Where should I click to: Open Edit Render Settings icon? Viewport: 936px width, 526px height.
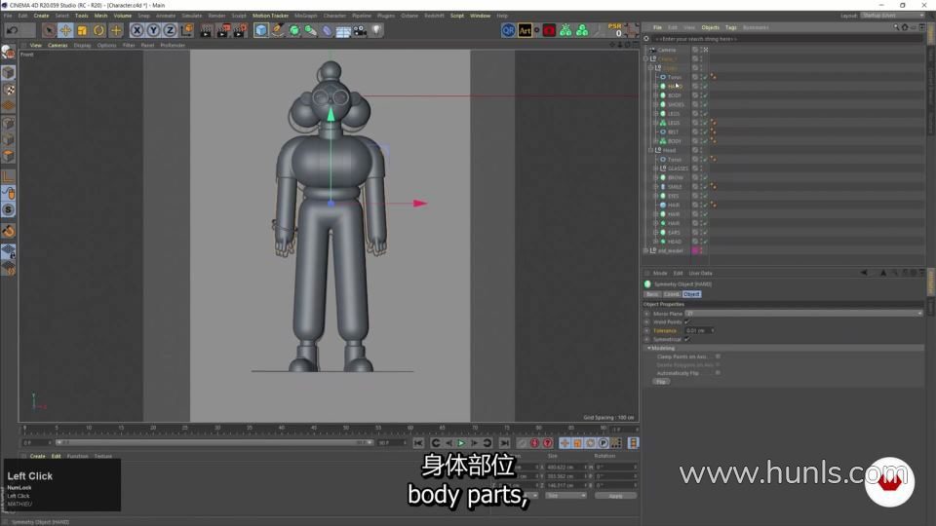tap(240, 30)
